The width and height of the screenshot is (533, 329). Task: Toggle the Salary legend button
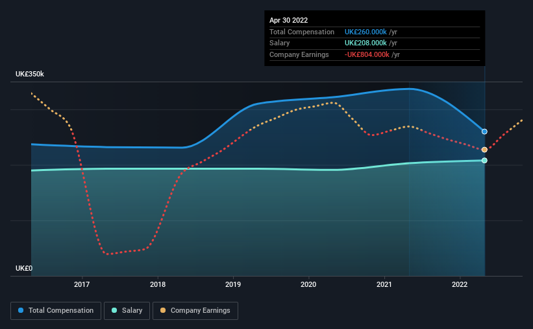coord(127,311)
